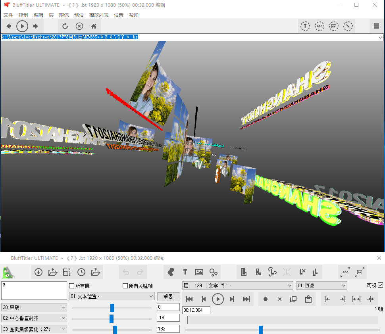
Task: Open the 20: 串联1 dropdown
Action: point(34,307)
